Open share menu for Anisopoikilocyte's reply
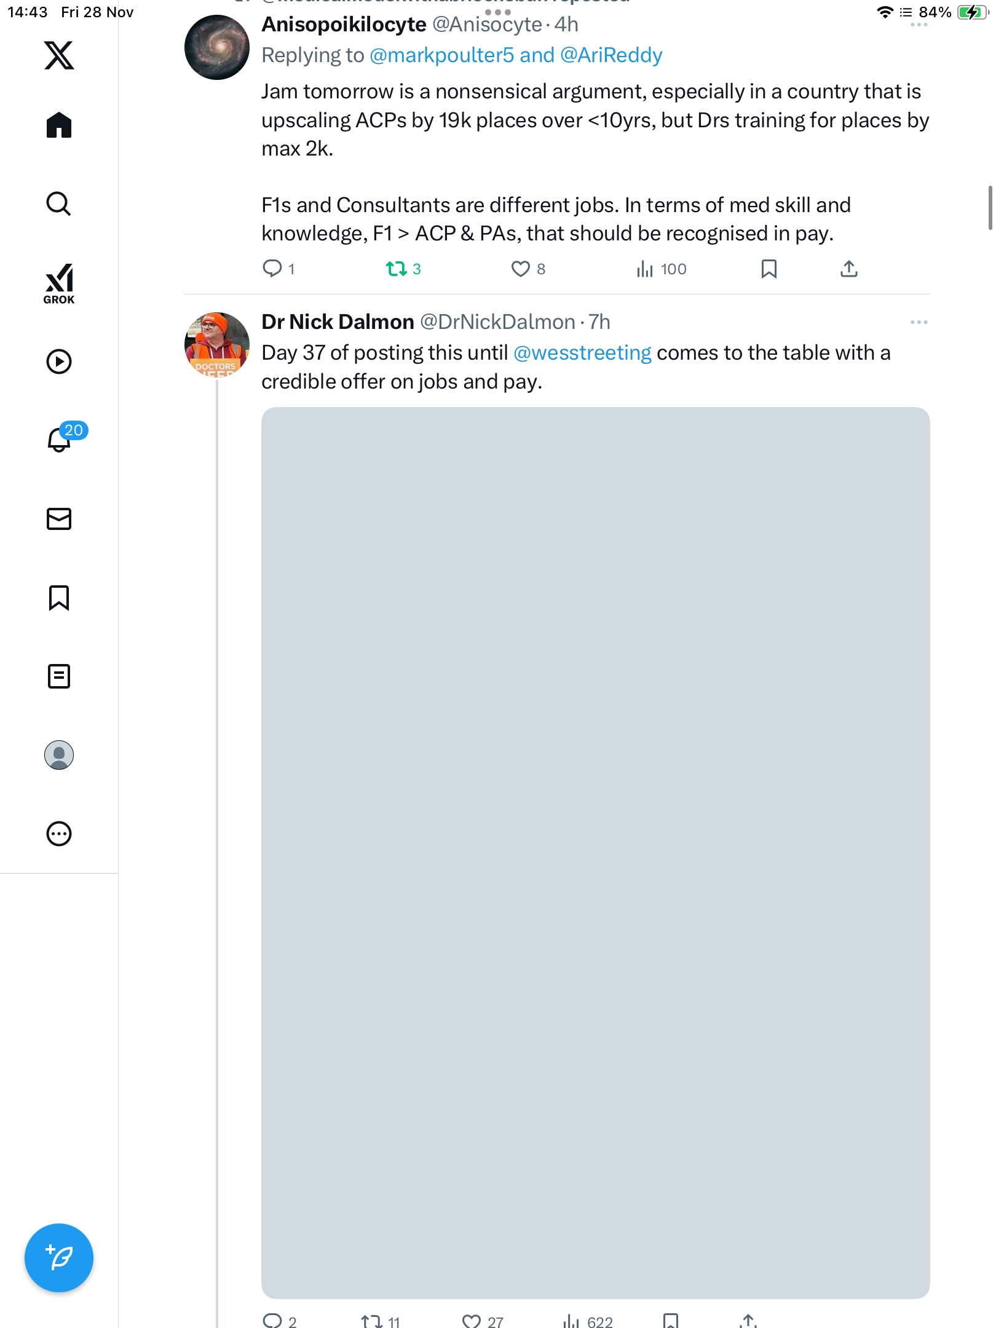This screenshot has height=1328, width=996. 848,269
